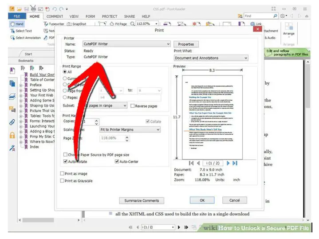Enable Choose Paper Source by PDF page size

click(x=65, y=155)
